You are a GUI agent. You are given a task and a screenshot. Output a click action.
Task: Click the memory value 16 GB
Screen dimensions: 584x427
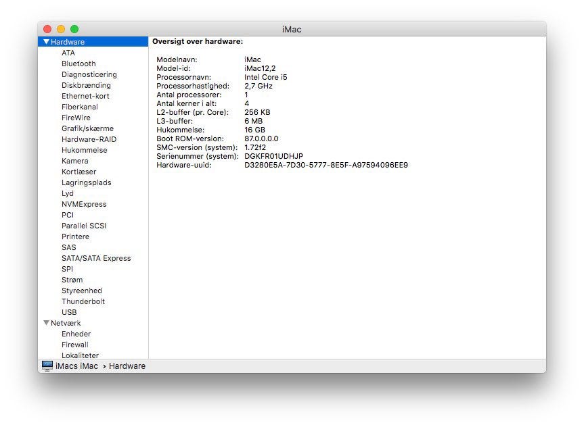coord(254,130)
